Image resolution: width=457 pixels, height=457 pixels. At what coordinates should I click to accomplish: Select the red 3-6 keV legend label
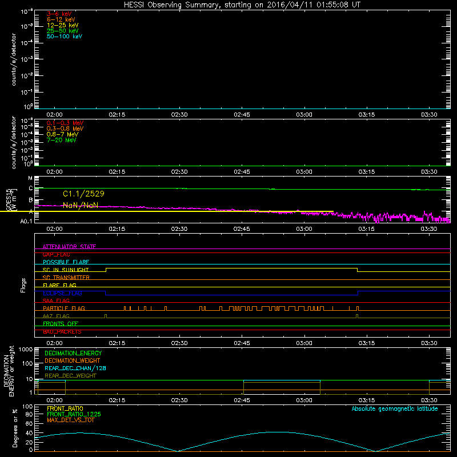tap(59, 14)
